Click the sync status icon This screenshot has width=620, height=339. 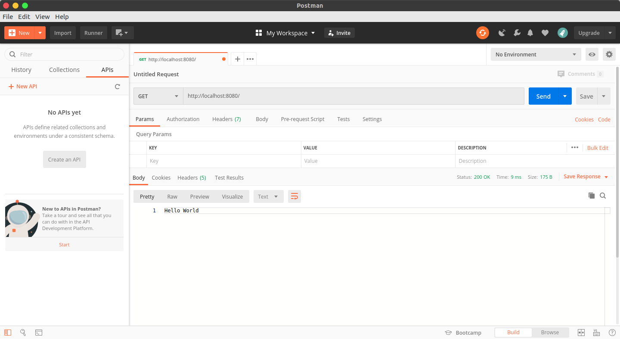(483, 33)
